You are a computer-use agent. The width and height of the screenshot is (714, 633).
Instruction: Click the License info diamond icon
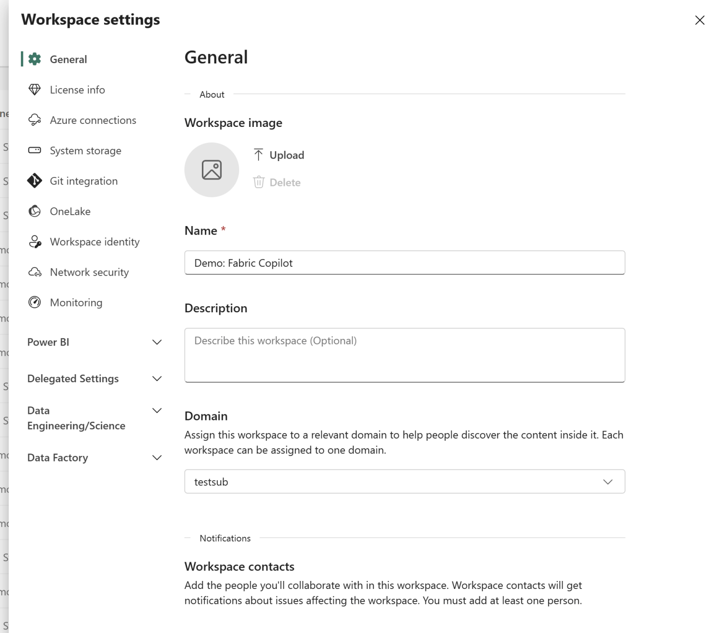(35, 90)
